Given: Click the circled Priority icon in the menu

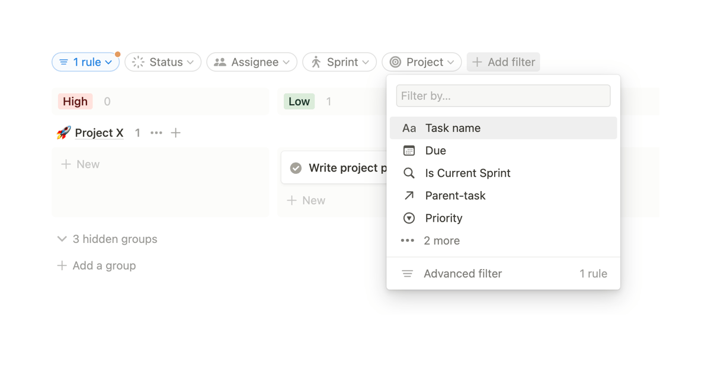Looking at the screenshot, I should pos(408,218).
